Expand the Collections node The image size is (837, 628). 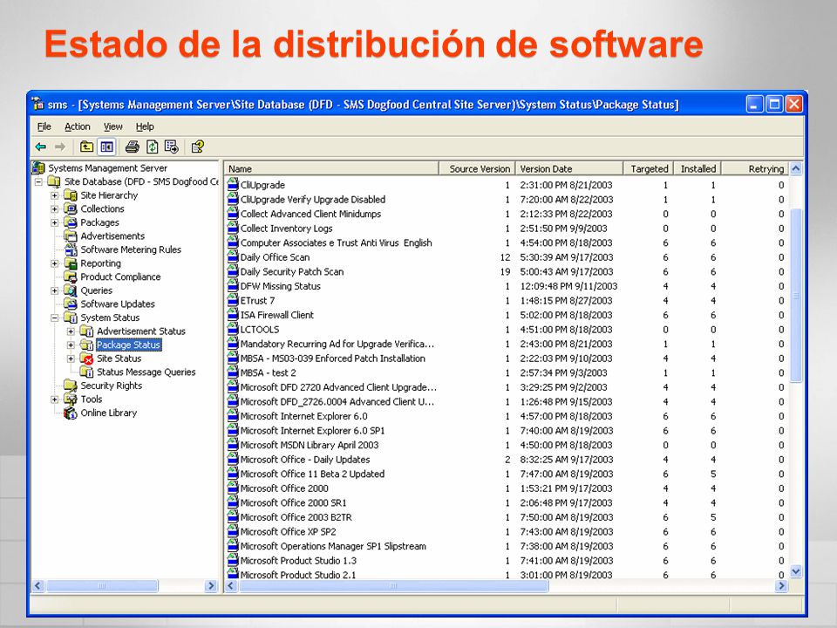[54, 208]
